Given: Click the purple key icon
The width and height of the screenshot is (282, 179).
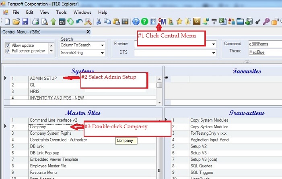Looking at the screenshot, I should pyautogui.click(x=266, y=21).
